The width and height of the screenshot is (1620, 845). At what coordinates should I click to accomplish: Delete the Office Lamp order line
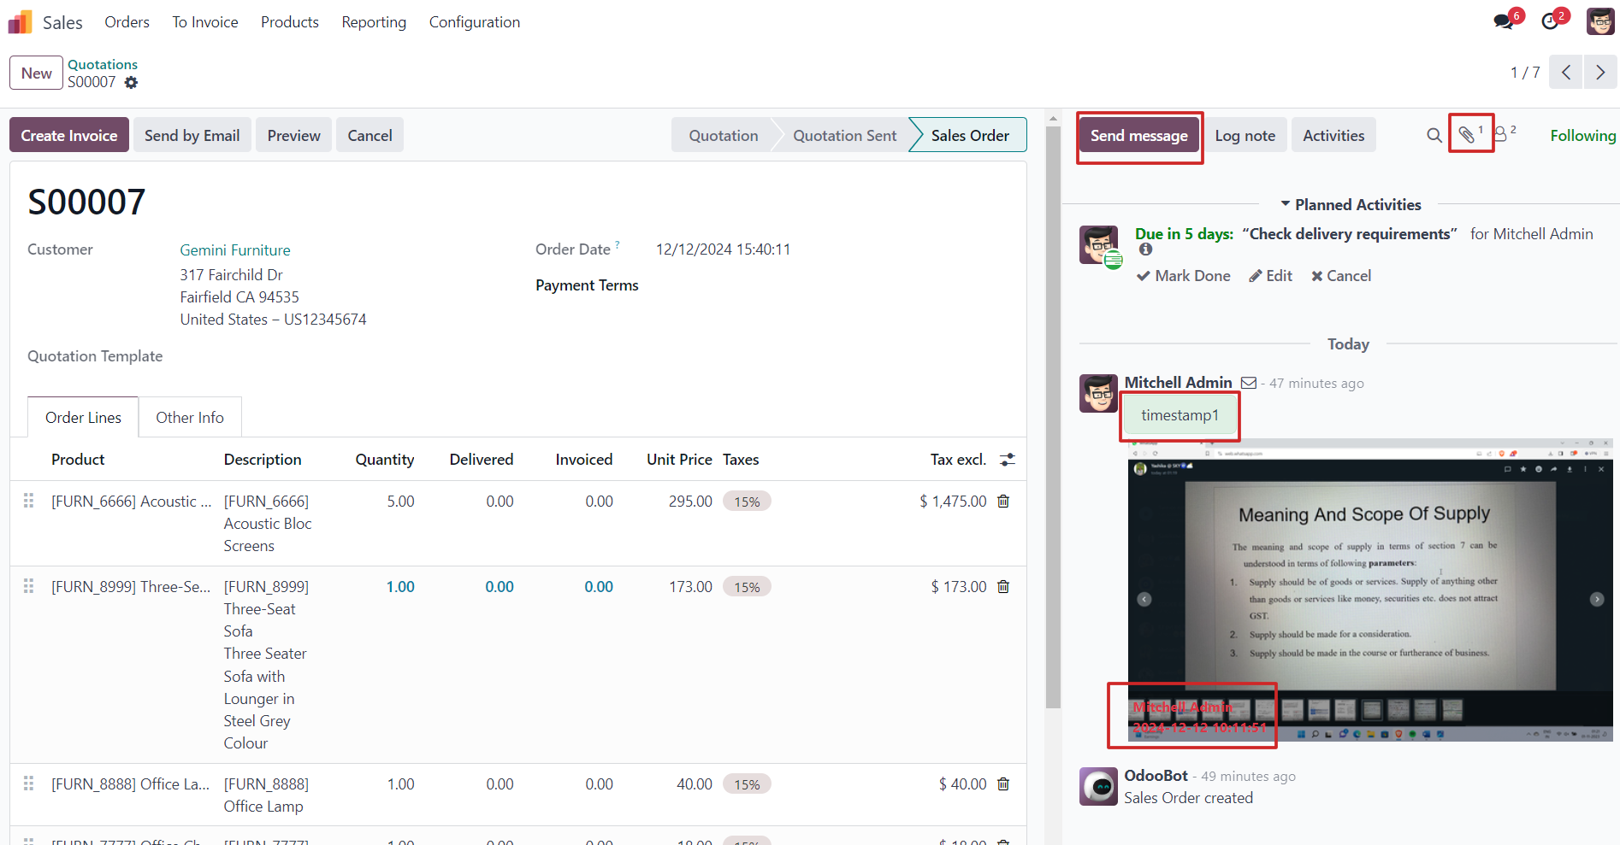[1003, 784]
